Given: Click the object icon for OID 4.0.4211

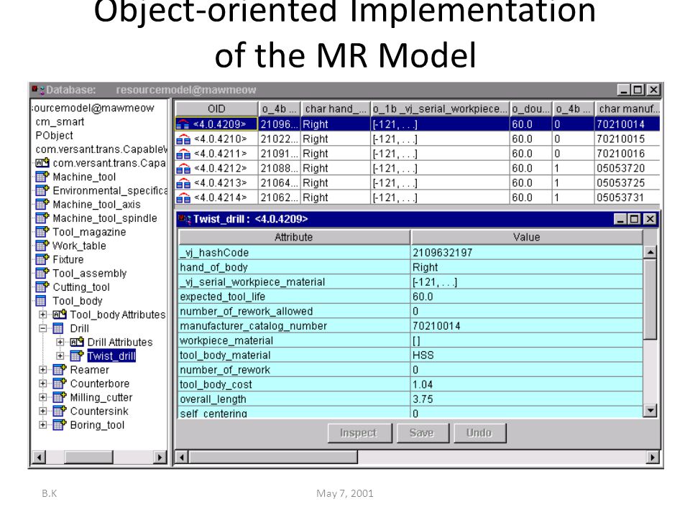Looking at the screenshot, I should pos(183,154).
